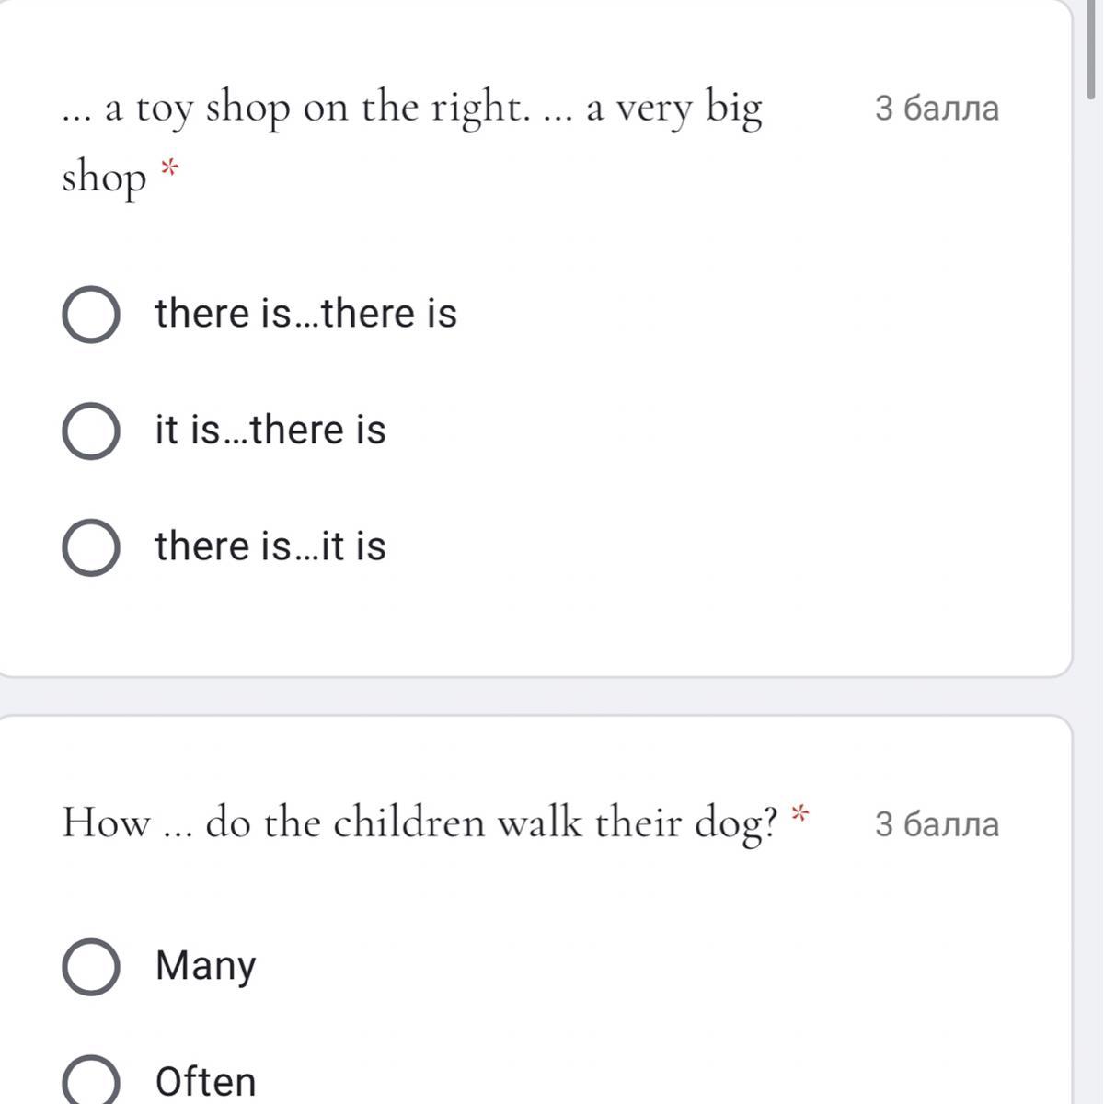Click the "Often" answer label
The height and width of the screenshot is (1104, 1104).
[206, 1082]
